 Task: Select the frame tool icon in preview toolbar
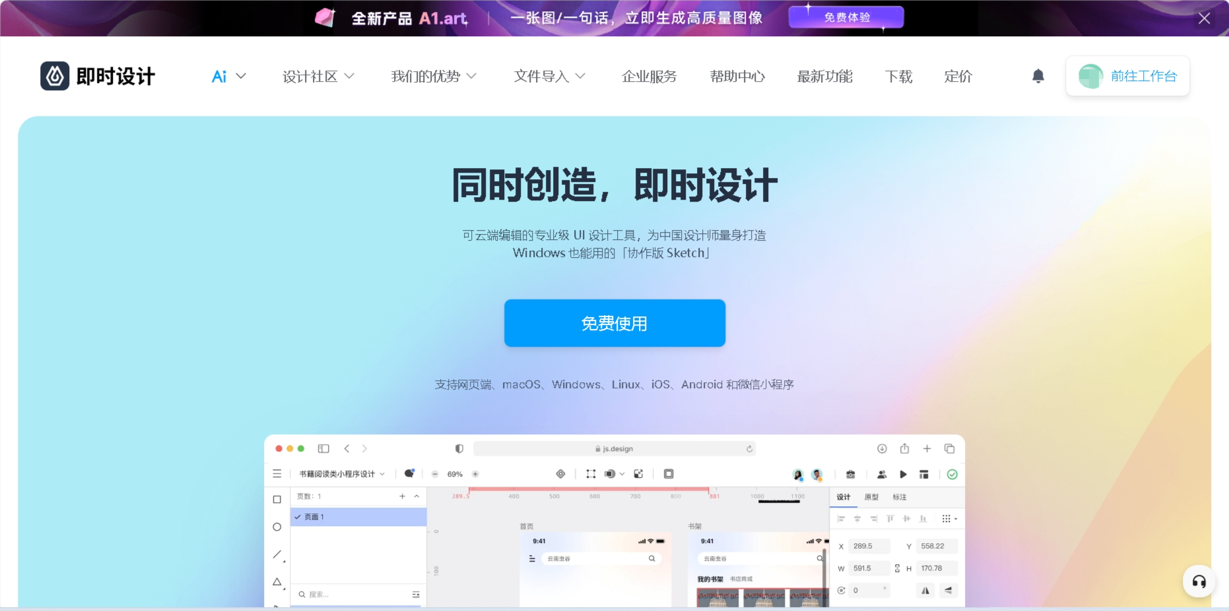pos(591,474)
